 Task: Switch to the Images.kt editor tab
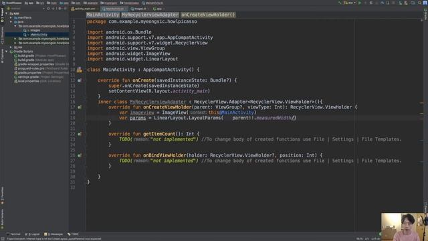coord(140,9)
